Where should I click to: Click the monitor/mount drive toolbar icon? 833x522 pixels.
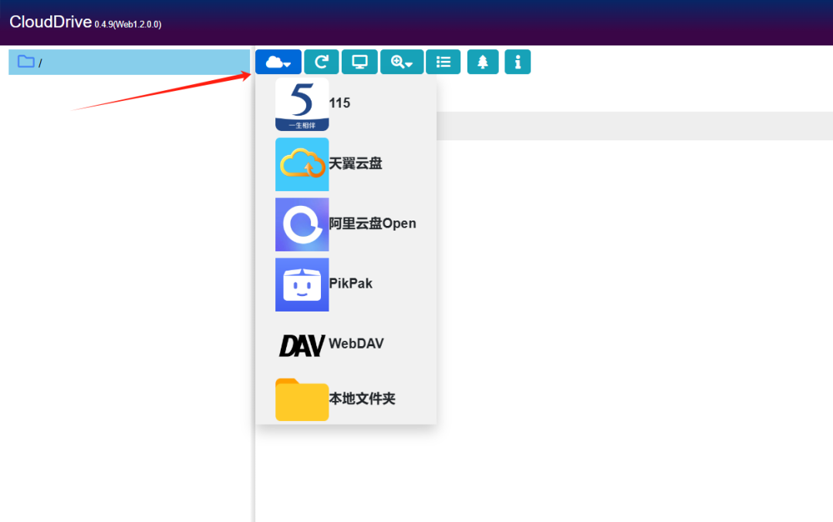(359, 62)
